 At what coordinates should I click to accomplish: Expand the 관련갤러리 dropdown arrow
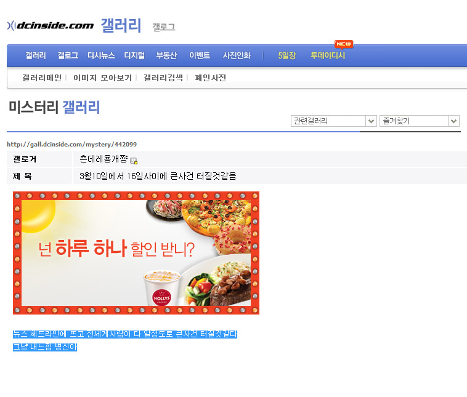pos(371,121)
